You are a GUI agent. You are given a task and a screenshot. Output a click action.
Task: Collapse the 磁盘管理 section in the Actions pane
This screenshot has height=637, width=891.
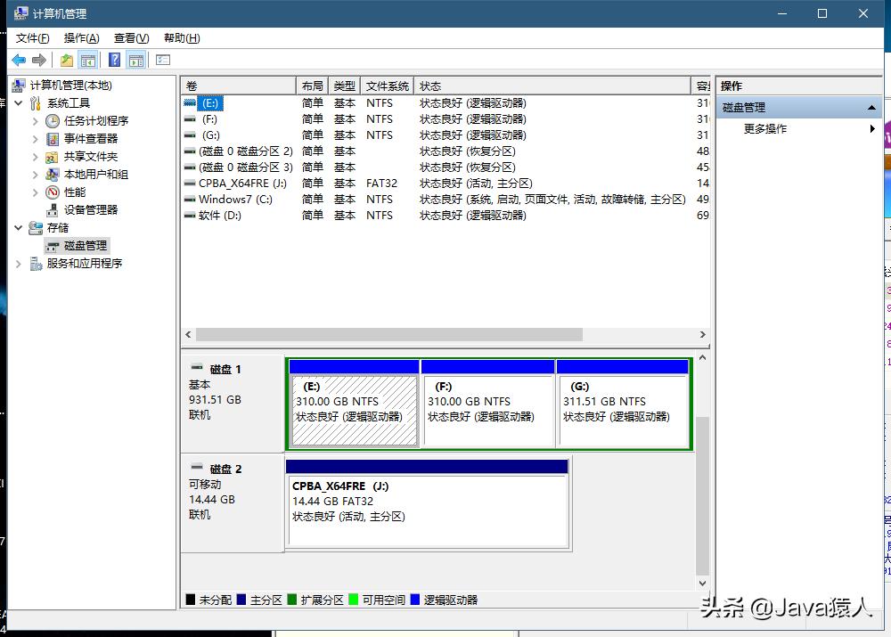click(x=871, y=107)
